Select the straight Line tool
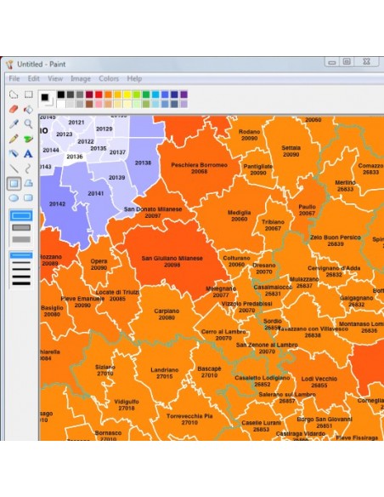The width and height of the screenshot is (384, 497). pos(14,169)
